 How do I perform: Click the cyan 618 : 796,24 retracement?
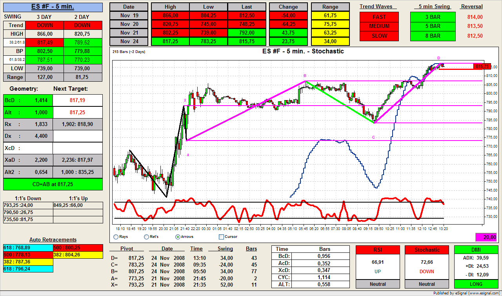28,269
